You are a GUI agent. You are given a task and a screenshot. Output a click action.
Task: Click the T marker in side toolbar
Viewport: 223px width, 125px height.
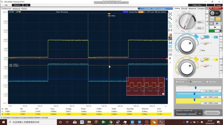click(170, 62)
